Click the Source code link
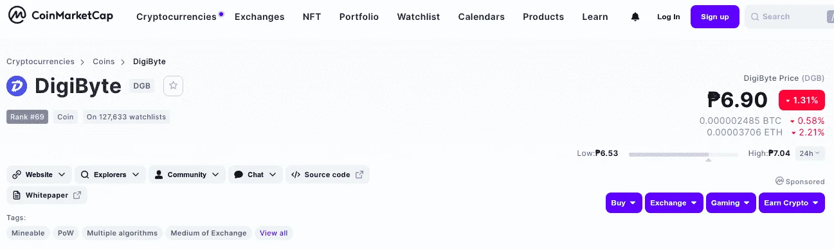 coord(327,175)
